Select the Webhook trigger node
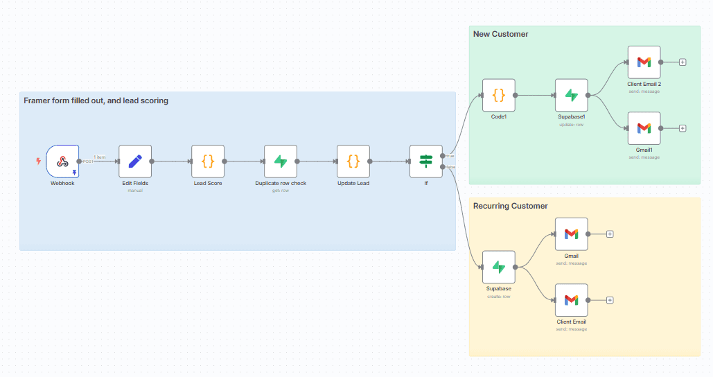This screenshot has height=377, width=713. click(x=62, y=161)
